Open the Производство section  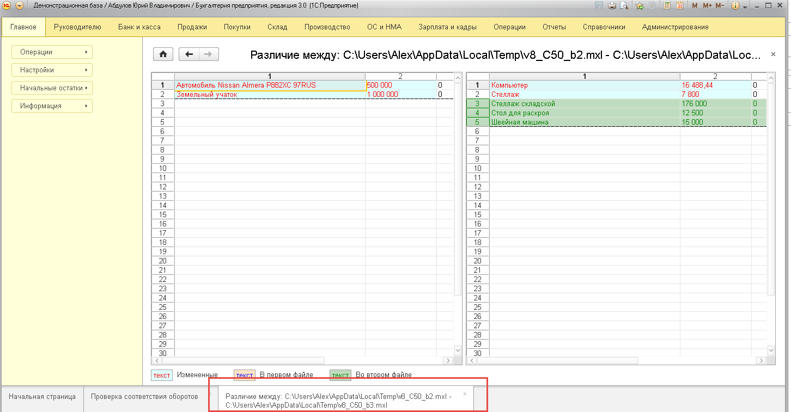327,27
